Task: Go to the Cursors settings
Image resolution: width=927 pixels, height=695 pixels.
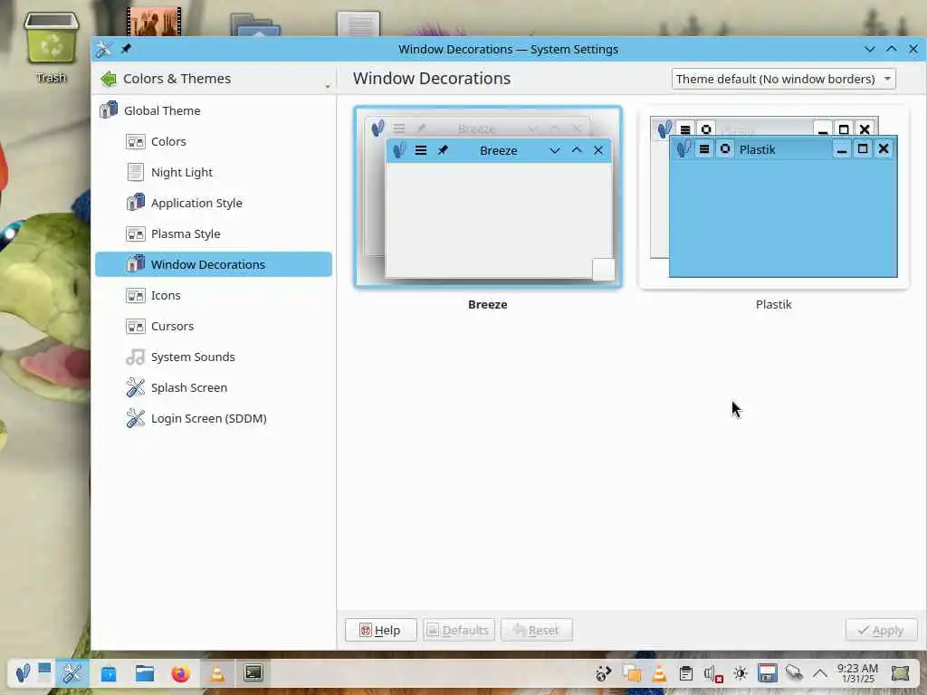Action: [x=214, y=326]
